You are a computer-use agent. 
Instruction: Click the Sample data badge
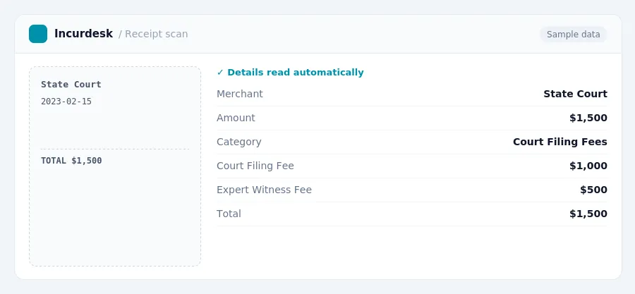(x=573, y=35)
